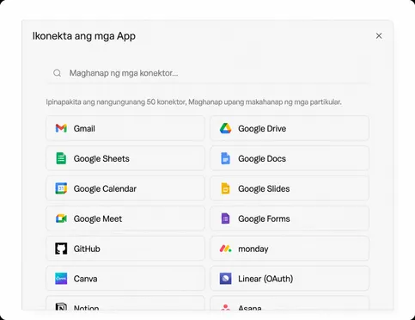Image resolution: width=415 pixels, height=320 pixels.
Task: Click the Asana logo icon
Action: tap(225, 307)
